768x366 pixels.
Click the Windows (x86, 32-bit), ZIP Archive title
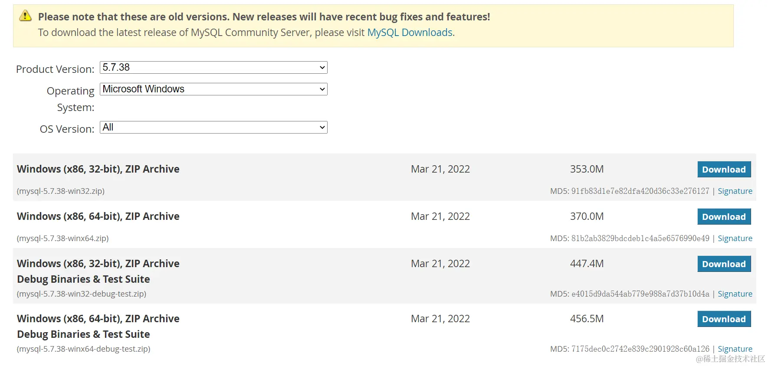(98, 169)
